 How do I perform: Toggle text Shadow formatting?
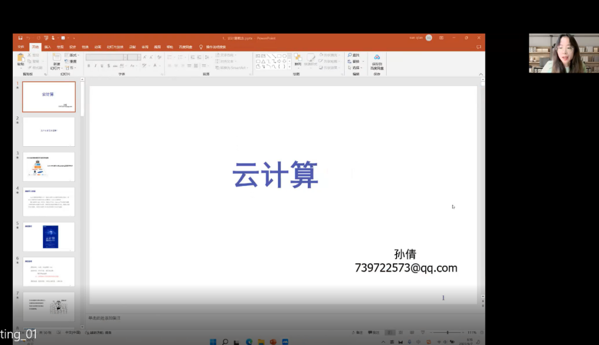click(x=109, y=66)
